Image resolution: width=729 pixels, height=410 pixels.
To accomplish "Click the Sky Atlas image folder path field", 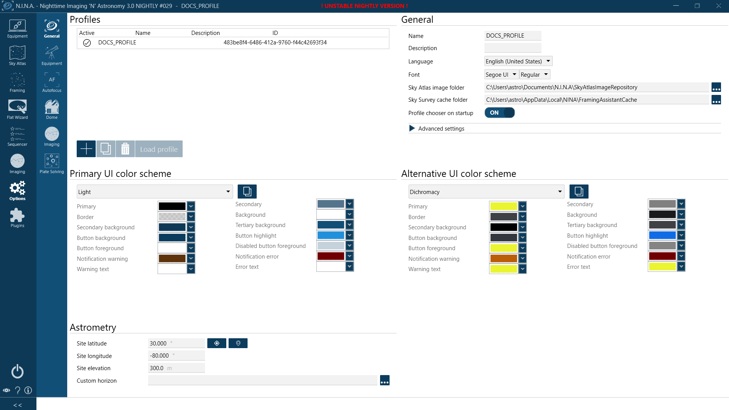I will click(596, 87).
